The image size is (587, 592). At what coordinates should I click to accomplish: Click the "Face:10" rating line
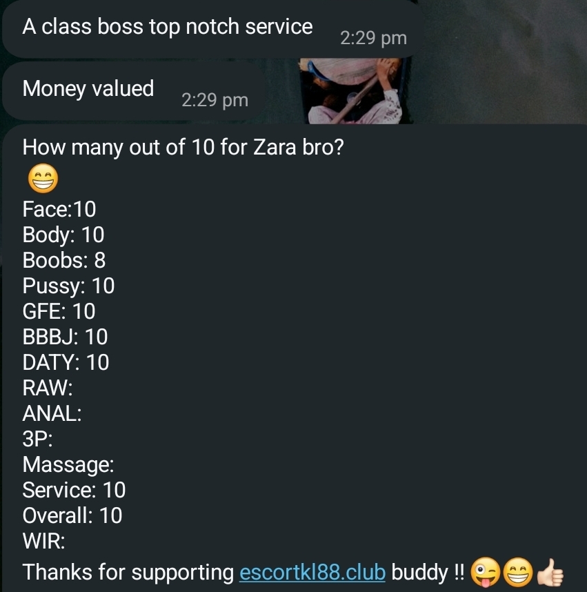(x=59, y=209)
